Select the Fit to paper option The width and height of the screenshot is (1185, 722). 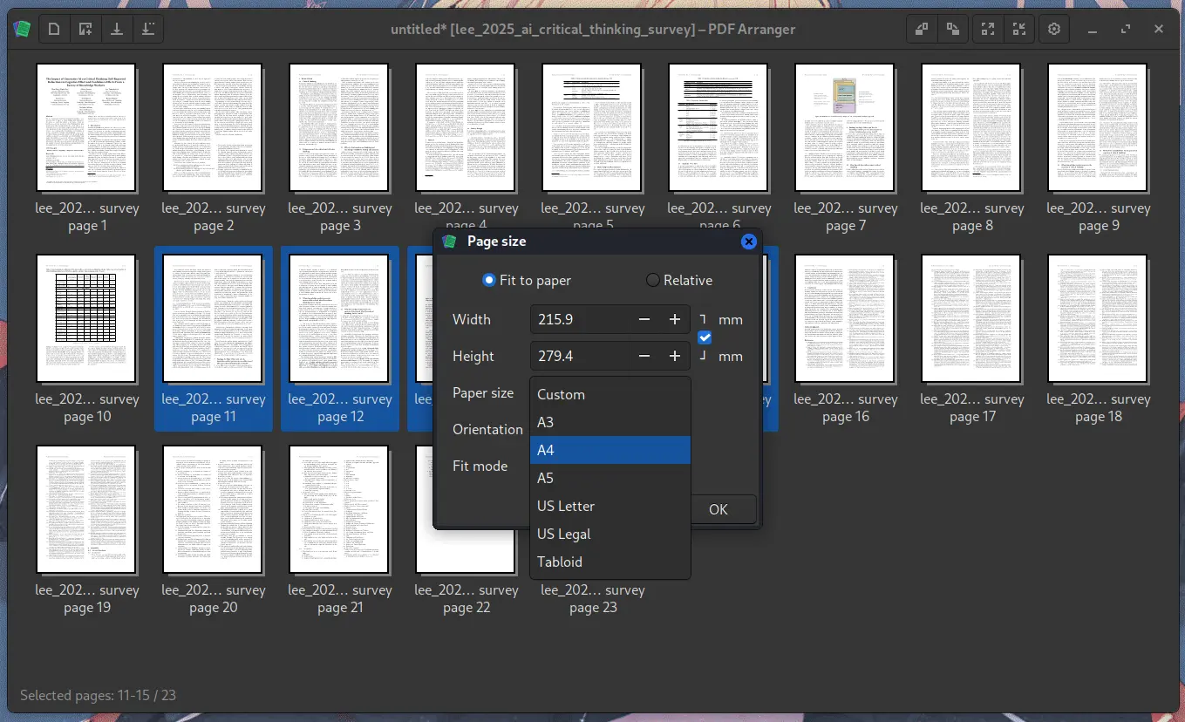[489, 280]
